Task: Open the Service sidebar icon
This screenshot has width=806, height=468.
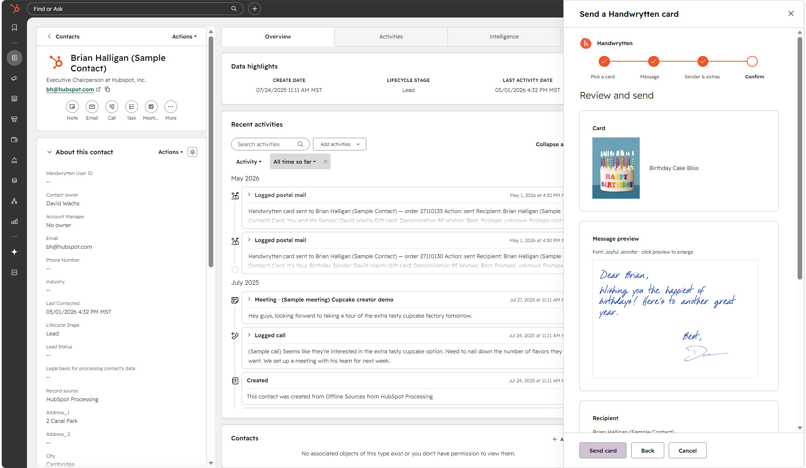Action: point(14,160)
